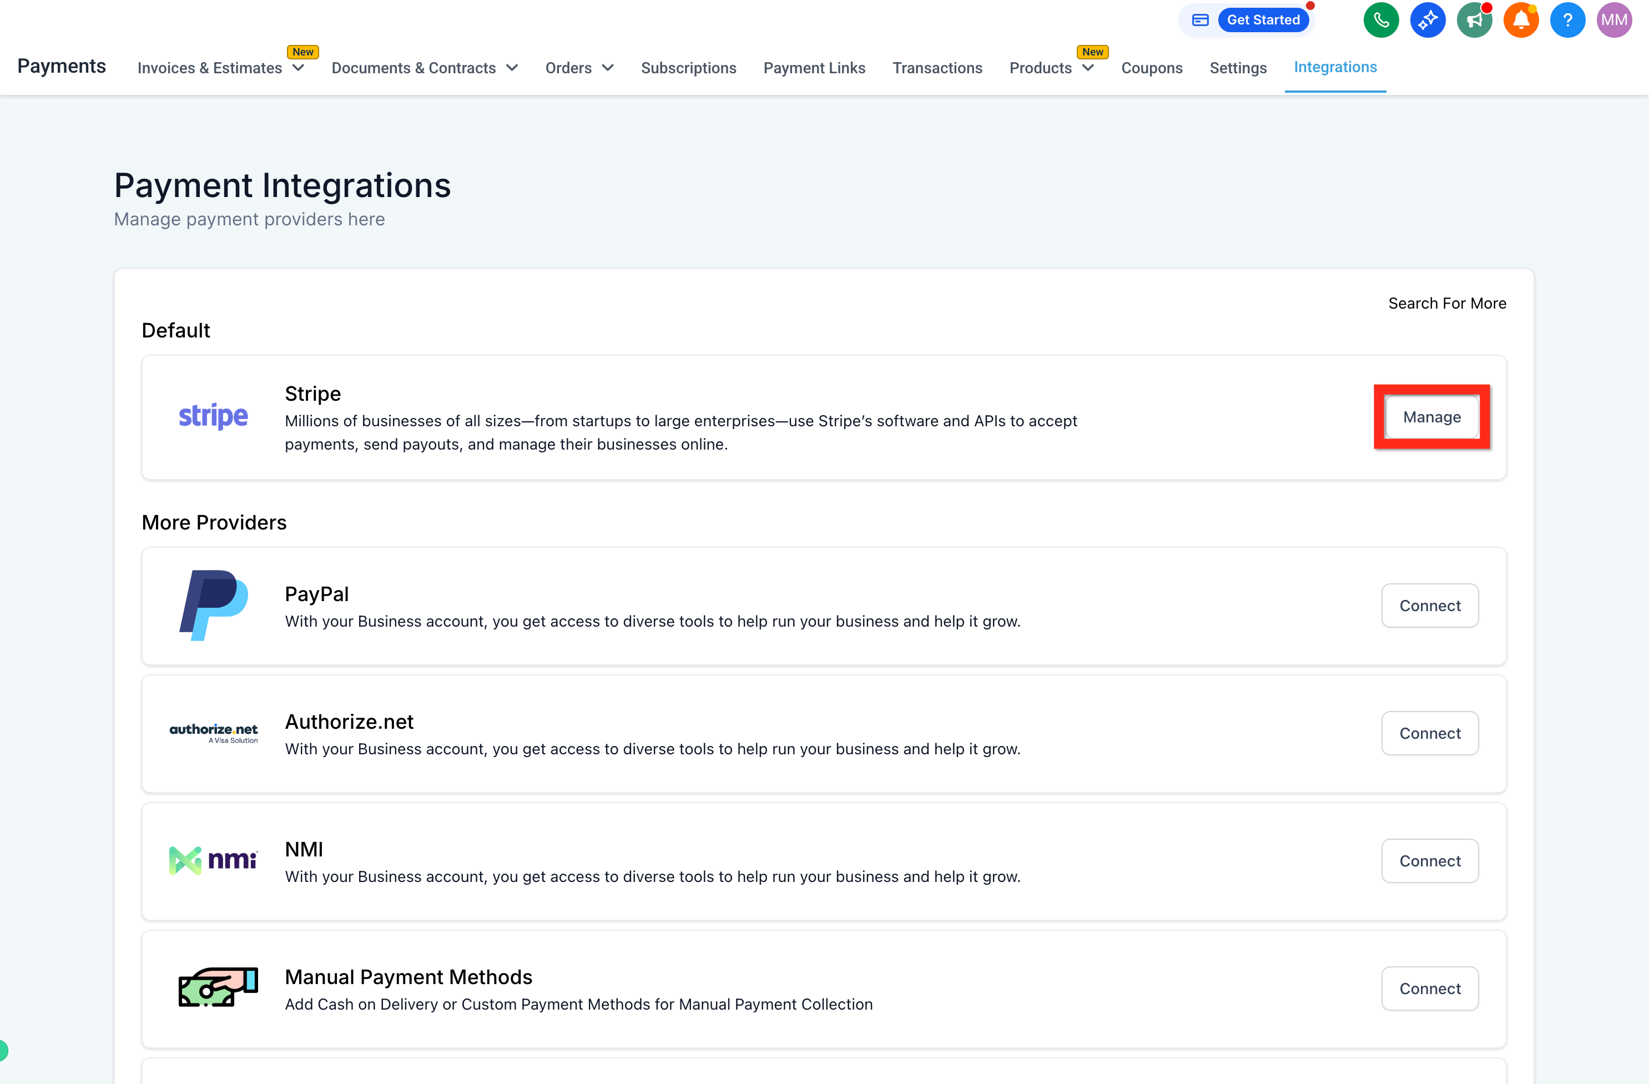Connect Manual Payment Methods

pyautogui.click(x=1430, y=988)
